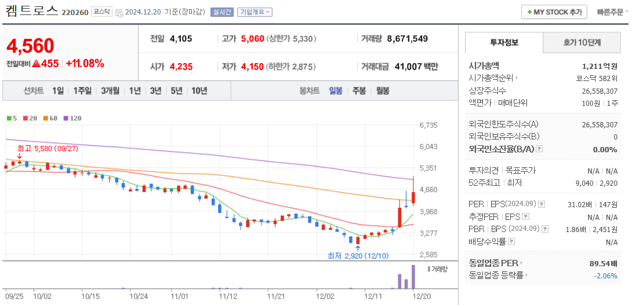Open the 기업개요 dropdown
The image size is (632, 305).
tap(255, 12)
